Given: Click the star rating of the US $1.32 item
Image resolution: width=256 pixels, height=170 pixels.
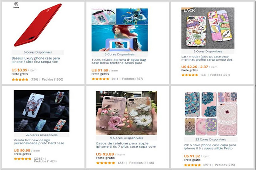Looking at the screenshot, I should coord(192,165).
